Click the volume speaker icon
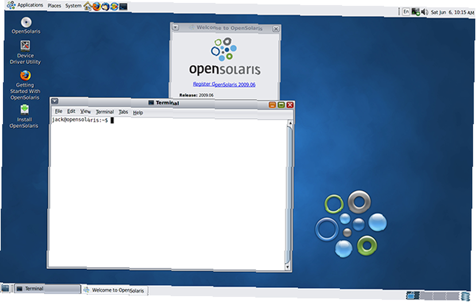This screenshot has height=302, width=476. tap(425, 12)
